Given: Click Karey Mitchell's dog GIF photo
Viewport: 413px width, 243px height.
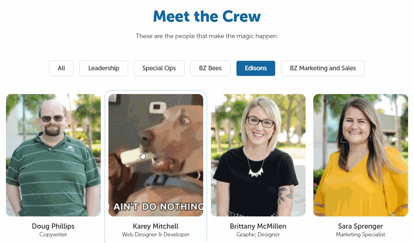Looking at the screenshot, I should (156, 155).
